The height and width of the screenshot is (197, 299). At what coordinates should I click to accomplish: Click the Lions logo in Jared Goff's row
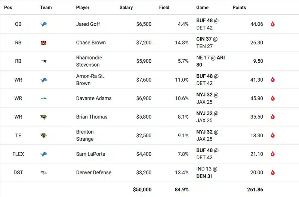(x=44, y=24)
